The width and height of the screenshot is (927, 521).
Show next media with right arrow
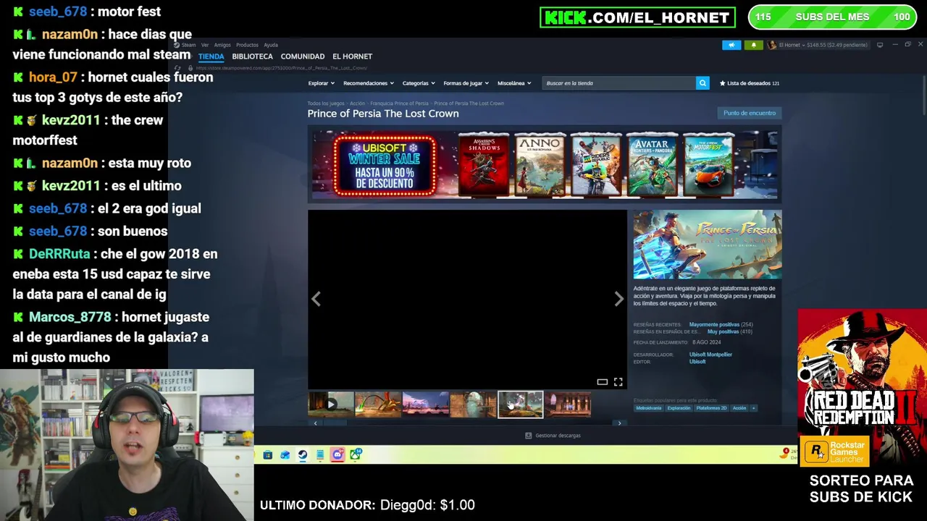[x=619, y=299]
